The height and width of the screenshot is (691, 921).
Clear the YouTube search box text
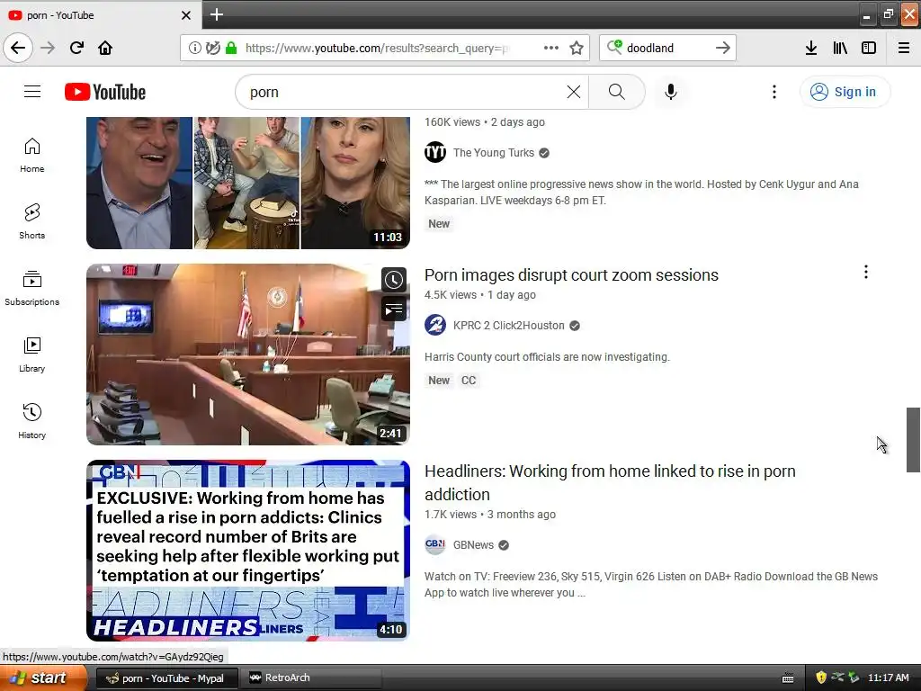[x=574, y=92]
